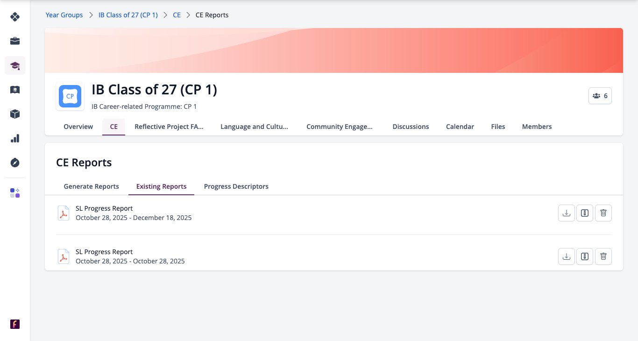Viewport: 638px width, 341px height.
Task: Click date text October 28, 2025 - December 18, 2025
Action: tap(134, 218)
